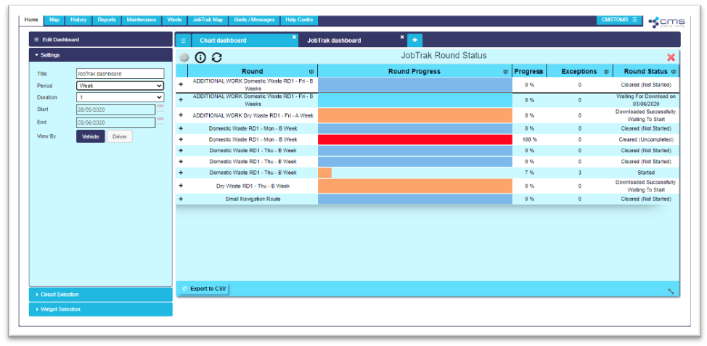Screen dimensions: 707x346
Task: Expand the Waiting For Download row
Action: point(181,100)
